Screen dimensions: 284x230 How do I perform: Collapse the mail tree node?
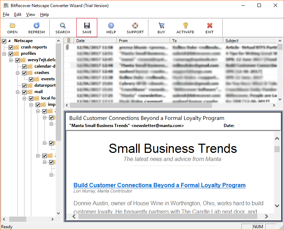(17, 92)
